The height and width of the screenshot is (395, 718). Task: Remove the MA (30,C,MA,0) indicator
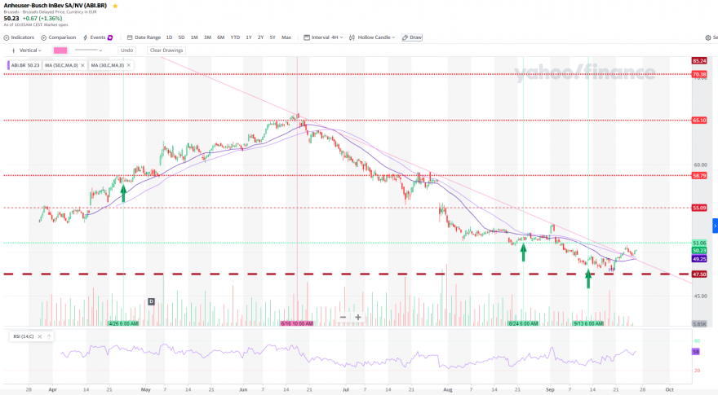pyautogui.click(x=129, y=65)
